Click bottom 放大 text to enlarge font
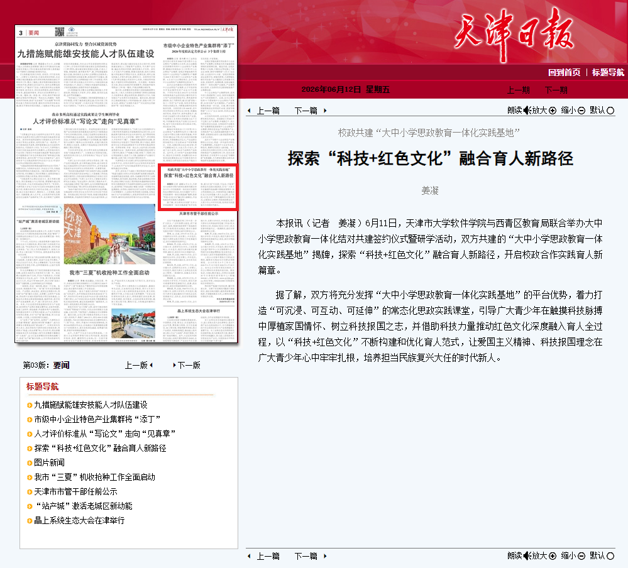This screenshot has width=628, height=568. pyautogui.click(x=539, y=555)
